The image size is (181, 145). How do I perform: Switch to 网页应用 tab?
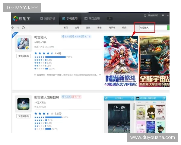(92, 18)
